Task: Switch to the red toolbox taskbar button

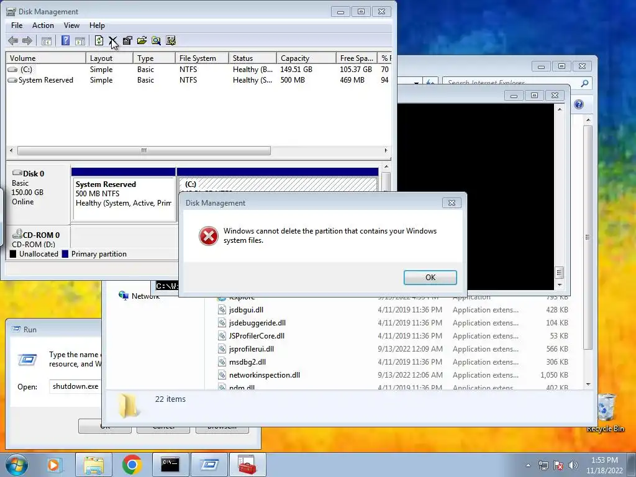Action: click(247, 465)
